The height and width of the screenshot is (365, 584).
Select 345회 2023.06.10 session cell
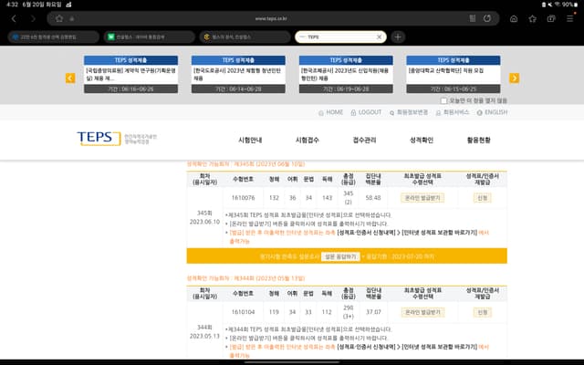tap(204, 217)
